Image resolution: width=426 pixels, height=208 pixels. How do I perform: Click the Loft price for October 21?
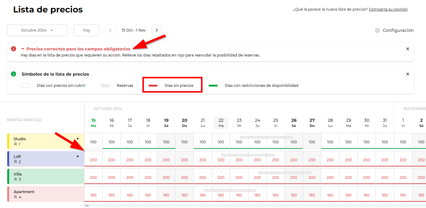[x=203, y=160]
